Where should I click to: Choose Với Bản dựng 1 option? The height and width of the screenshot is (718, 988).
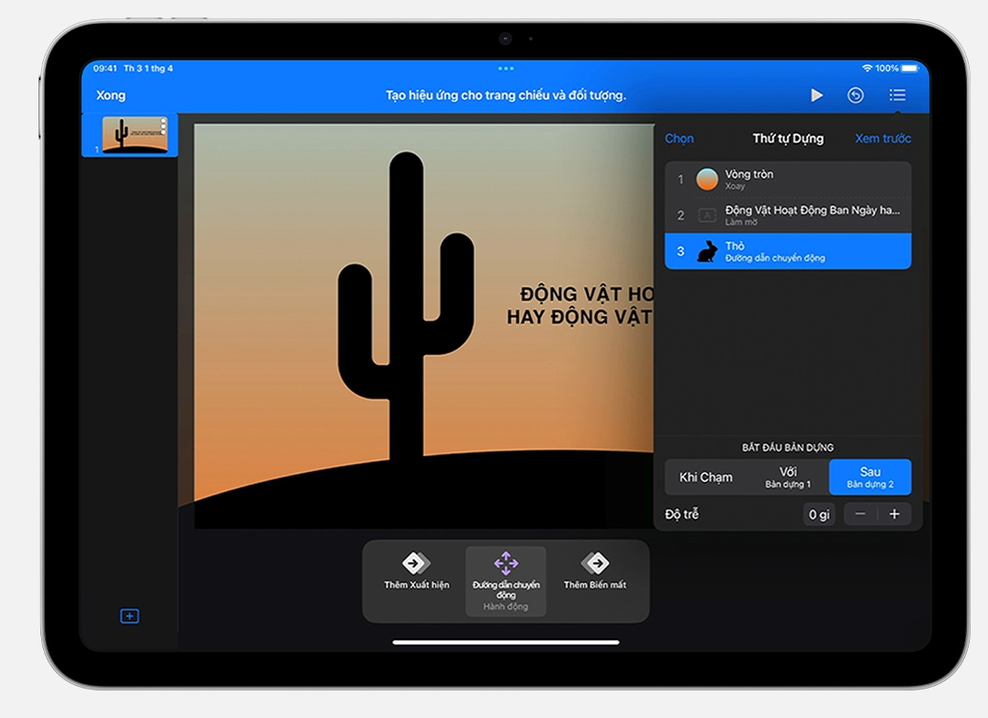pyautogui.click(x=788, y=477)
